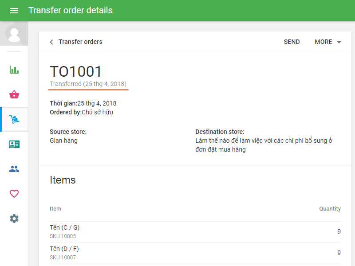Select the people icon in the sidebar
The width and height of the screenshot is (355, 266).
coord(14,169)
